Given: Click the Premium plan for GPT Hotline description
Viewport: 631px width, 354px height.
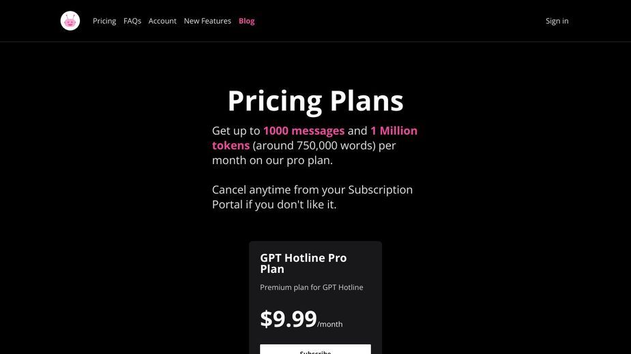Looking at the screenshot, I should [x=312, y=287].
